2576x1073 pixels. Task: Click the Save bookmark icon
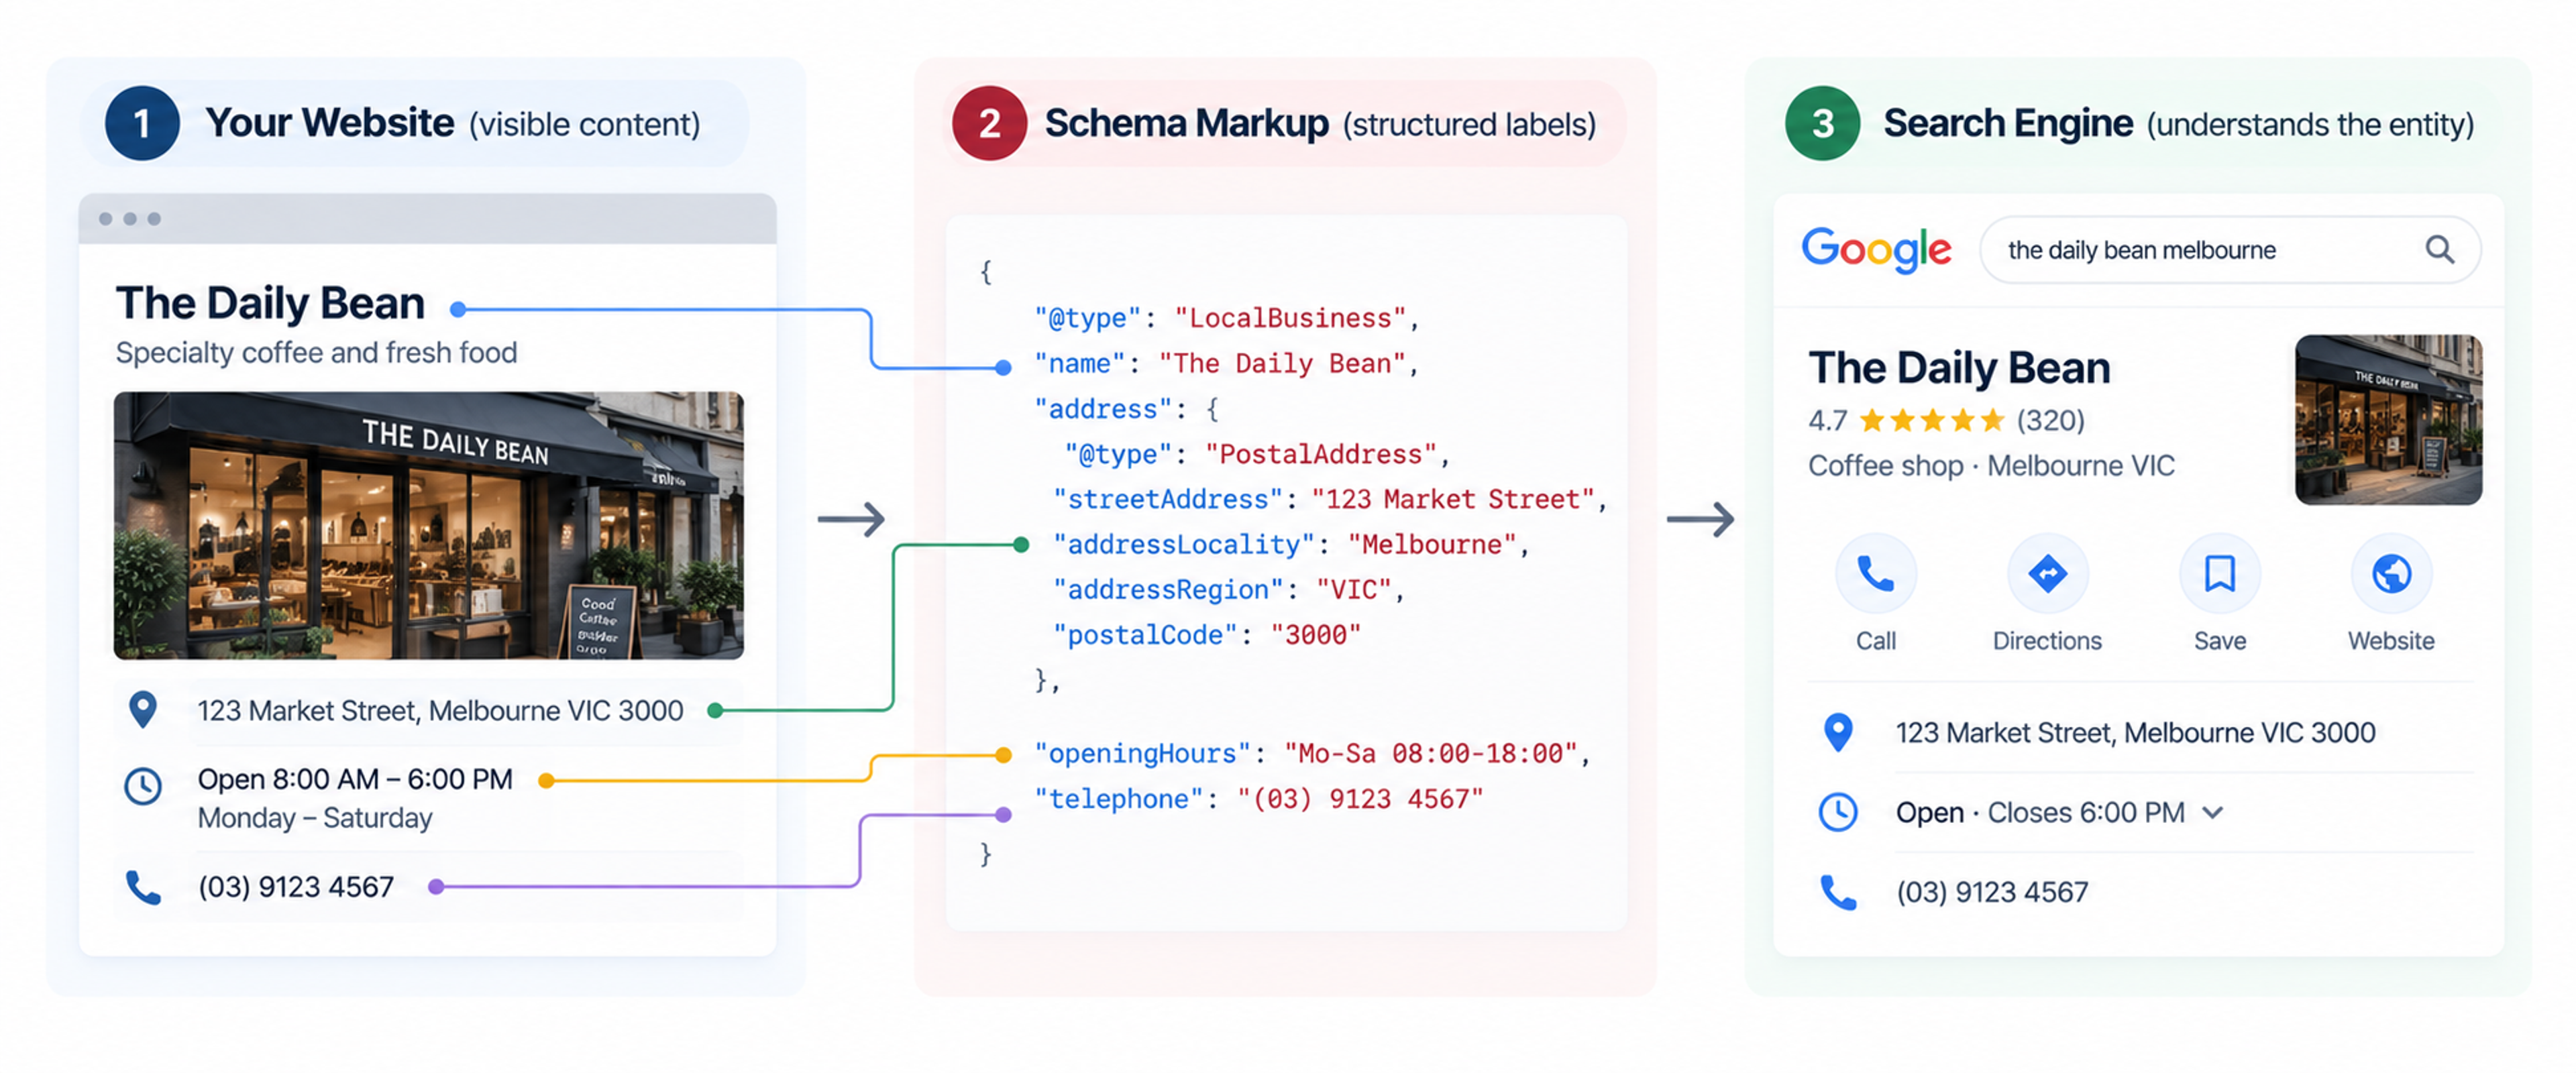click(2219, 574)
